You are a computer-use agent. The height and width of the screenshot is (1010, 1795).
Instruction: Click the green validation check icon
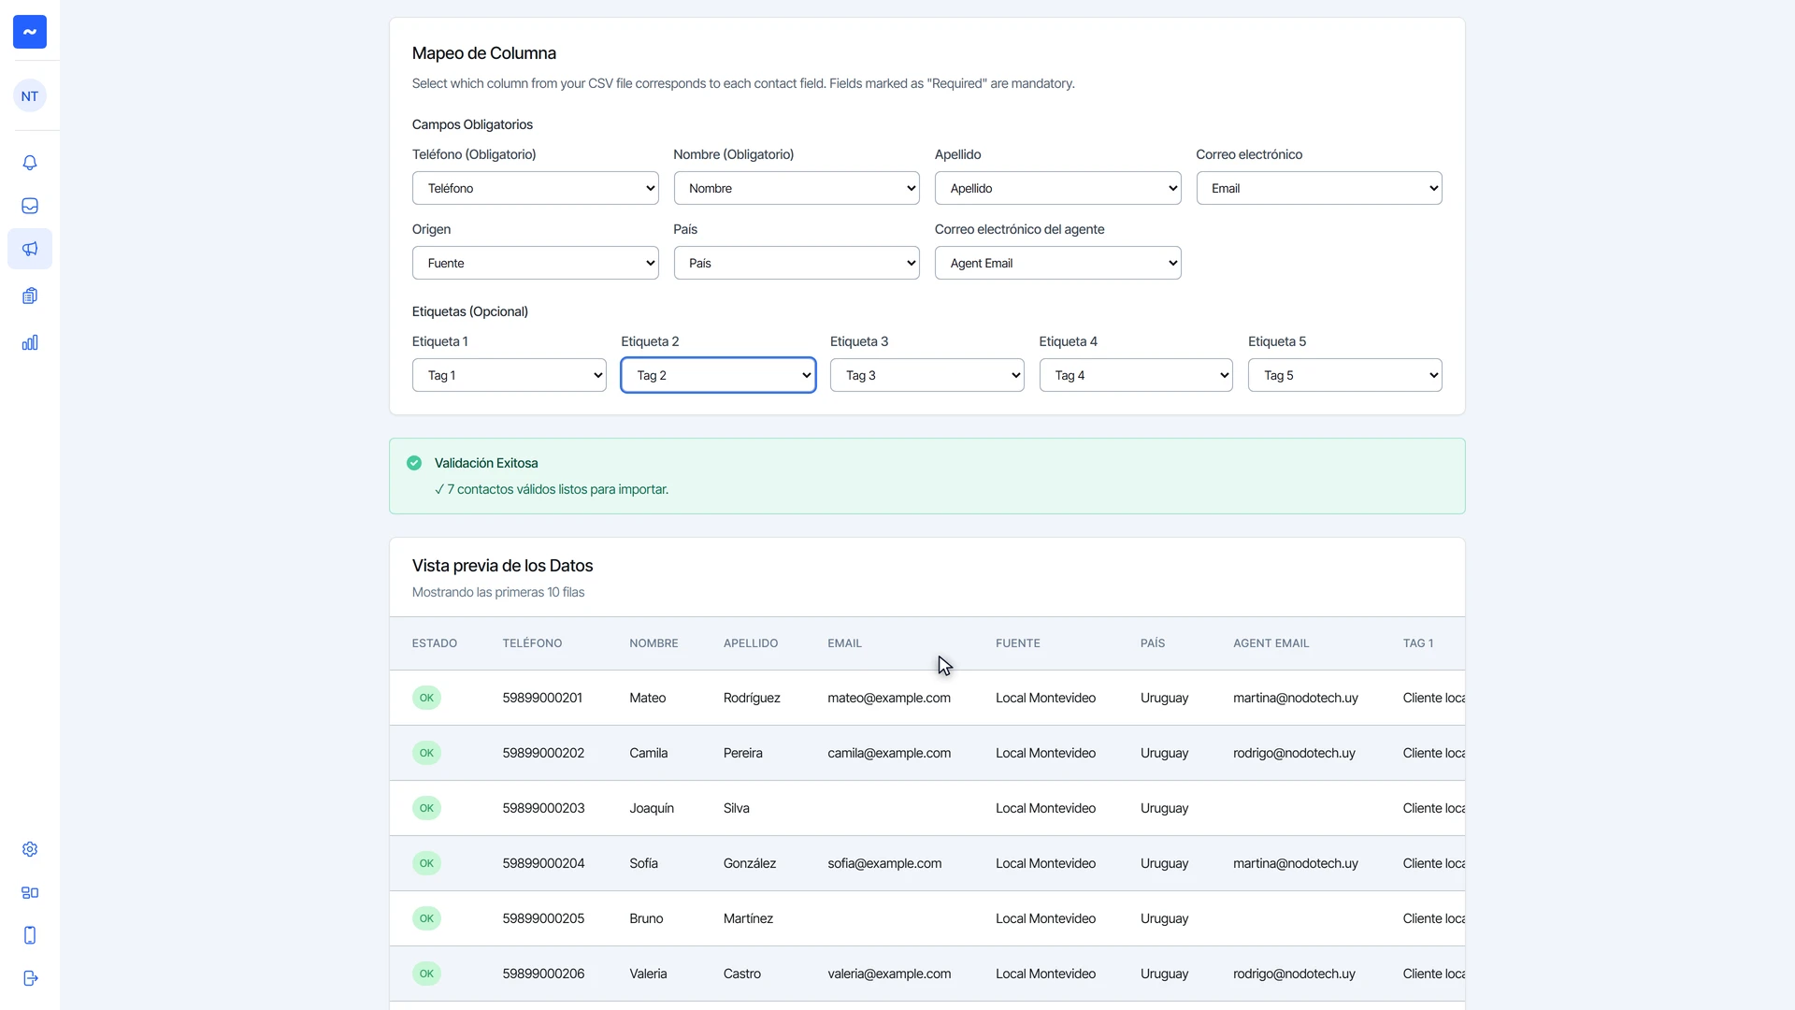tap(414, 463)
